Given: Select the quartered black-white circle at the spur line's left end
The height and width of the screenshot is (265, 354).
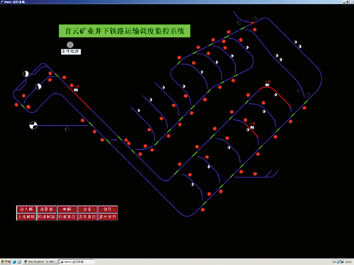Looking at the screenshot, I should (x=33, y=125).
